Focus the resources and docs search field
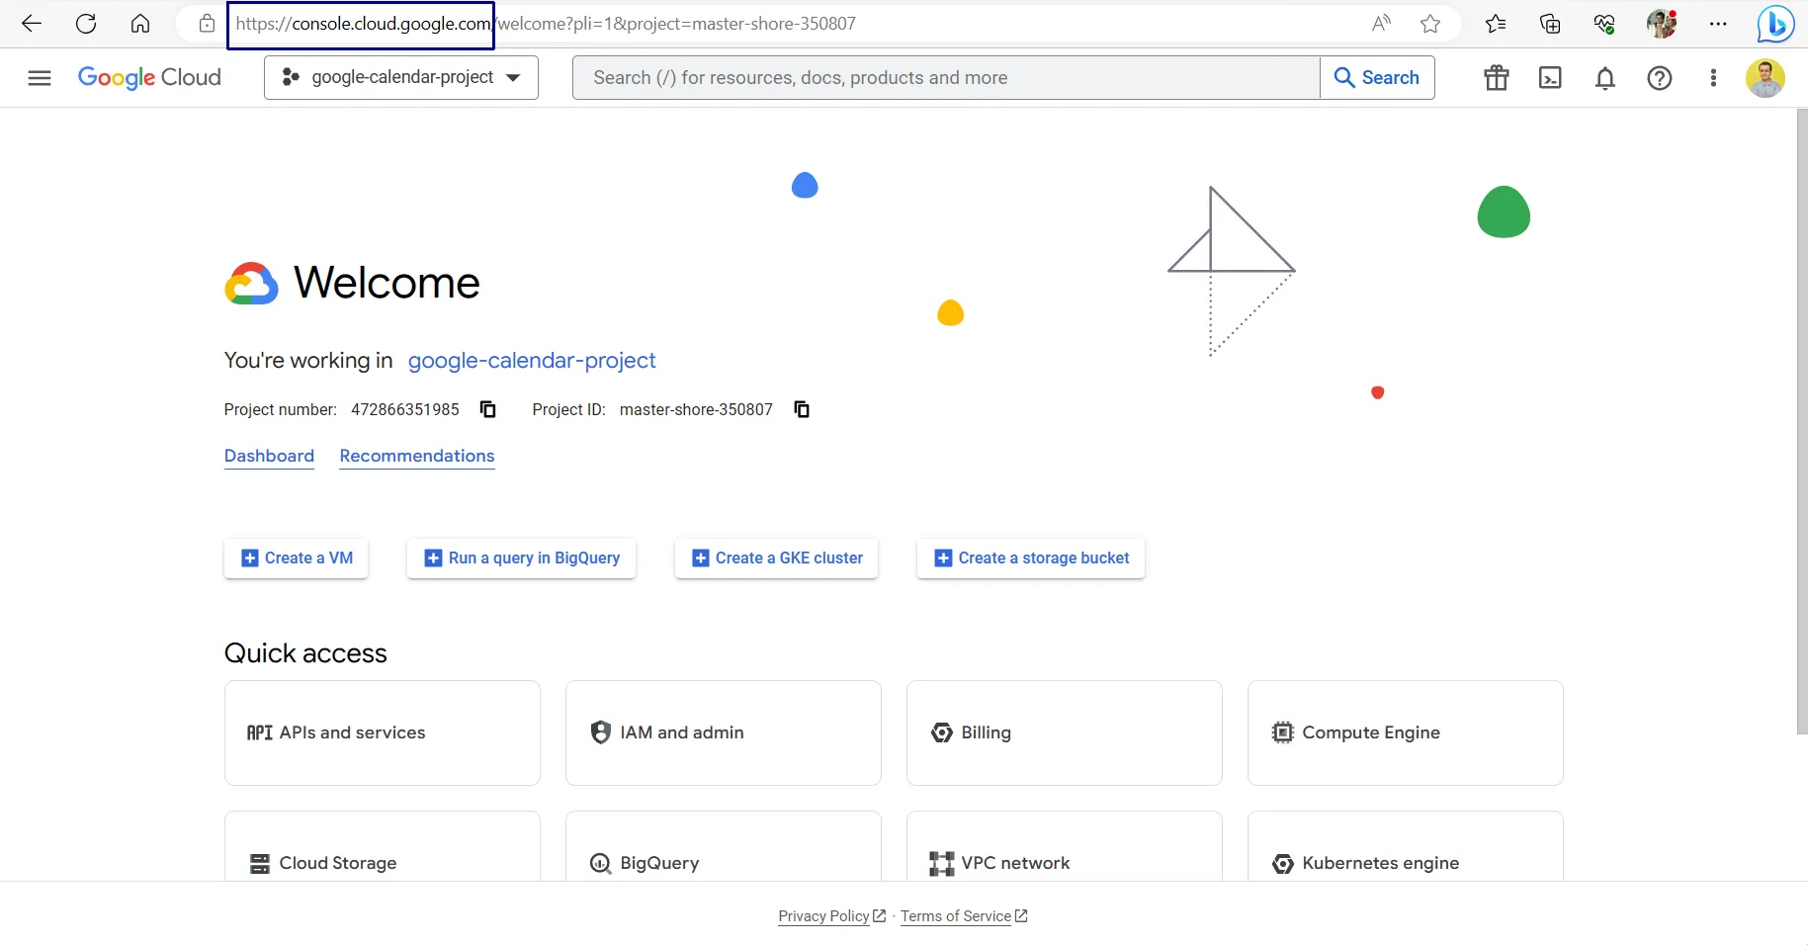The image size is (1808, 945). coord(946,77)
